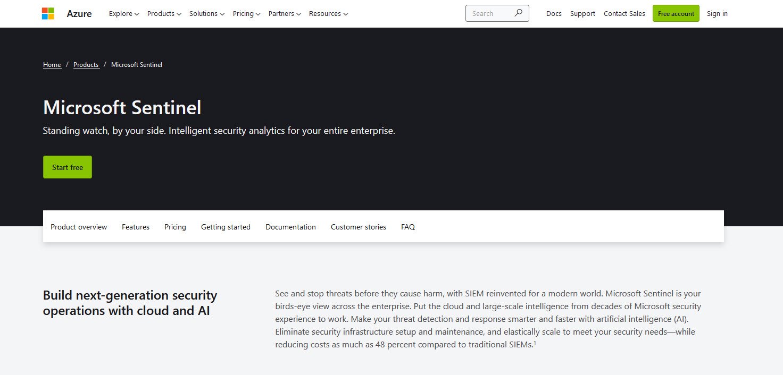Image resolution: width=783 pixels, height=375 pixels.
Task: Expand the Pricing dropdown in header
Action: pyautogui.click(x=247, y=14)
